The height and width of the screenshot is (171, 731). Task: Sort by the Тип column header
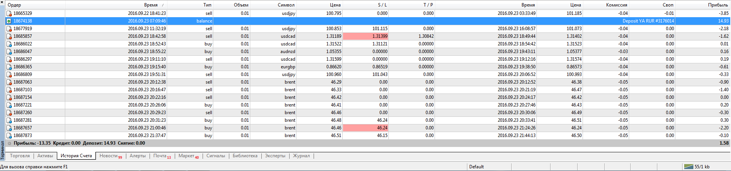(x=190, y=5)
